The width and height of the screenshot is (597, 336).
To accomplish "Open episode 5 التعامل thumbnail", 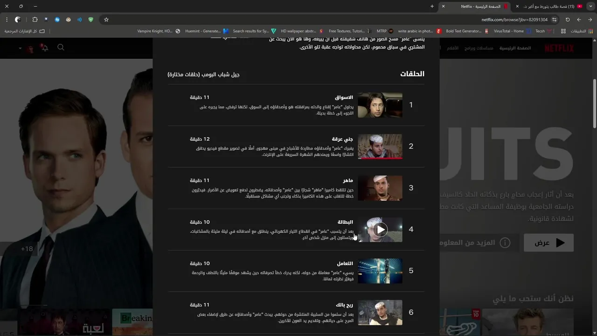I will [x=380, y=271].
